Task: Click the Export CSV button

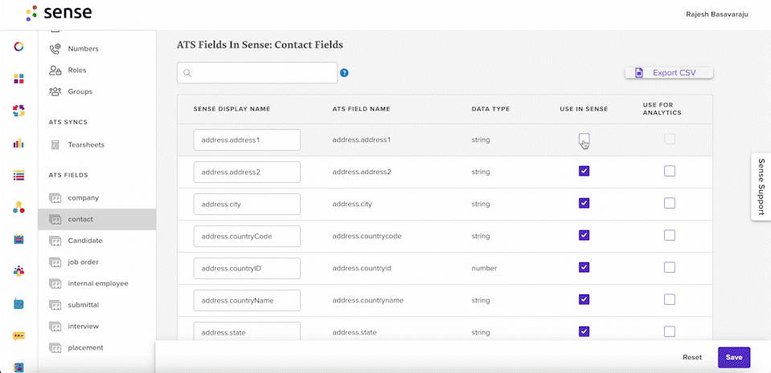Action: tap(669, 73)
